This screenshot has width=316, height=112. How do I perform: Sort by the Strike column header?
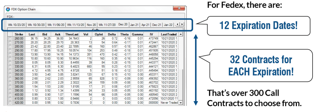click(19, 34)
